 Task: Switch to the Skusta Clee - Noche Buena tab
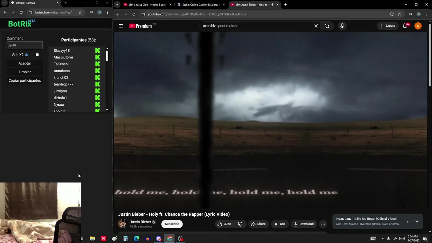148,5
